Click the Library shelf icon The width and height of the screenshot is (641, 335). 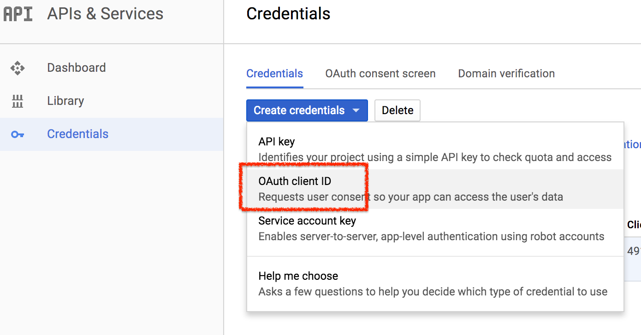18,101
